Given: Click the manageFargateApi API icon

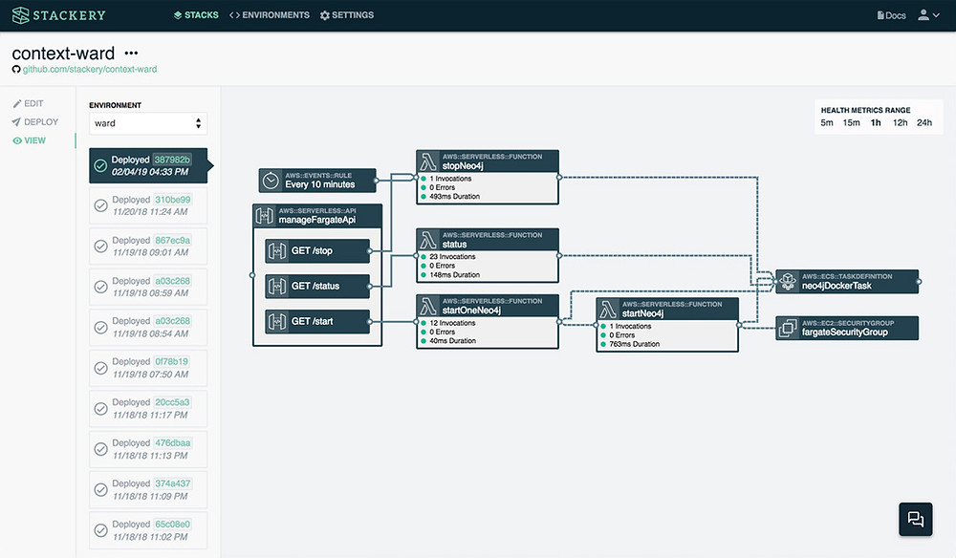Looking at the screenshot, I should point(265,215).
